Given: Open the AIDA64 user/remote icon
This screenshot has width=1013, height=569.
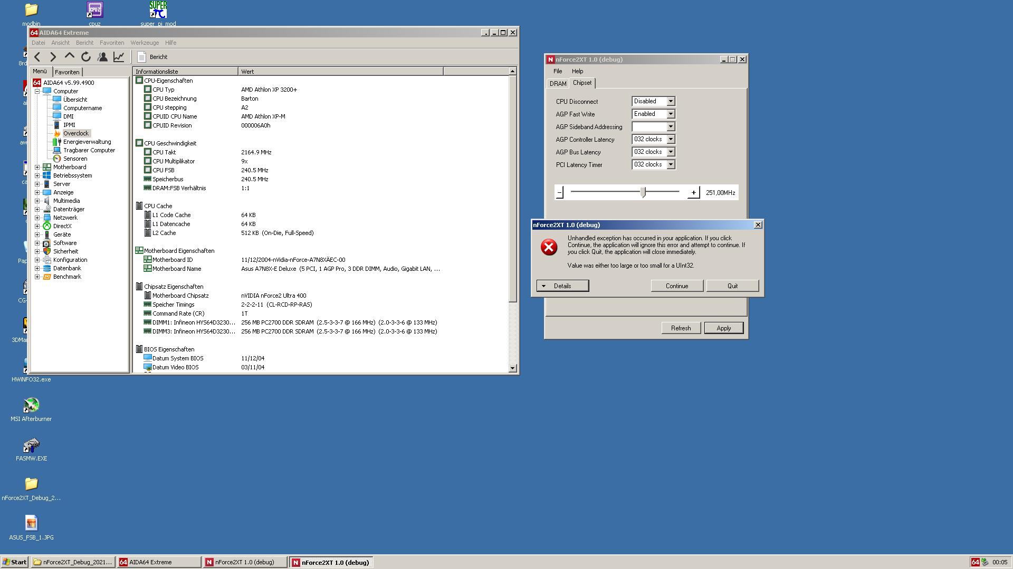Looking at the screenshot, I should click(102, 57).
